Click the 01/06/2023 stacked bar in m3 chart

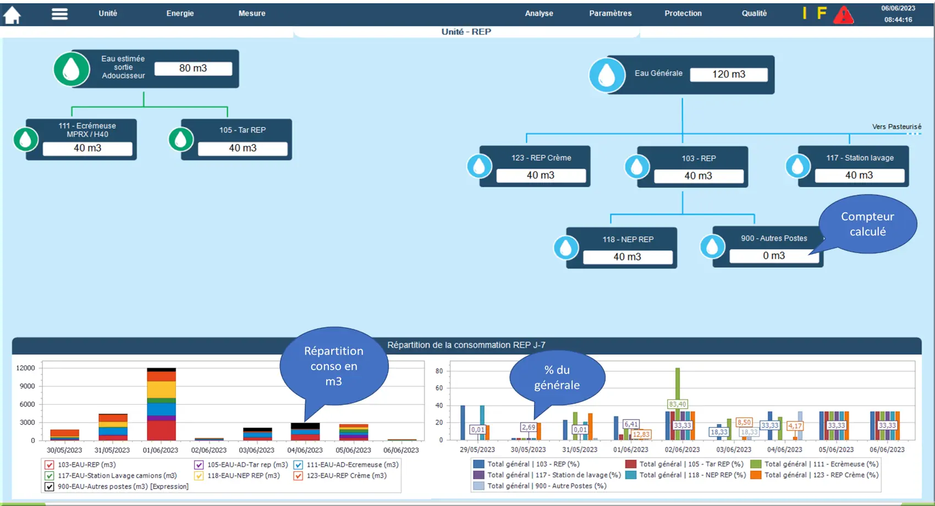161,404
